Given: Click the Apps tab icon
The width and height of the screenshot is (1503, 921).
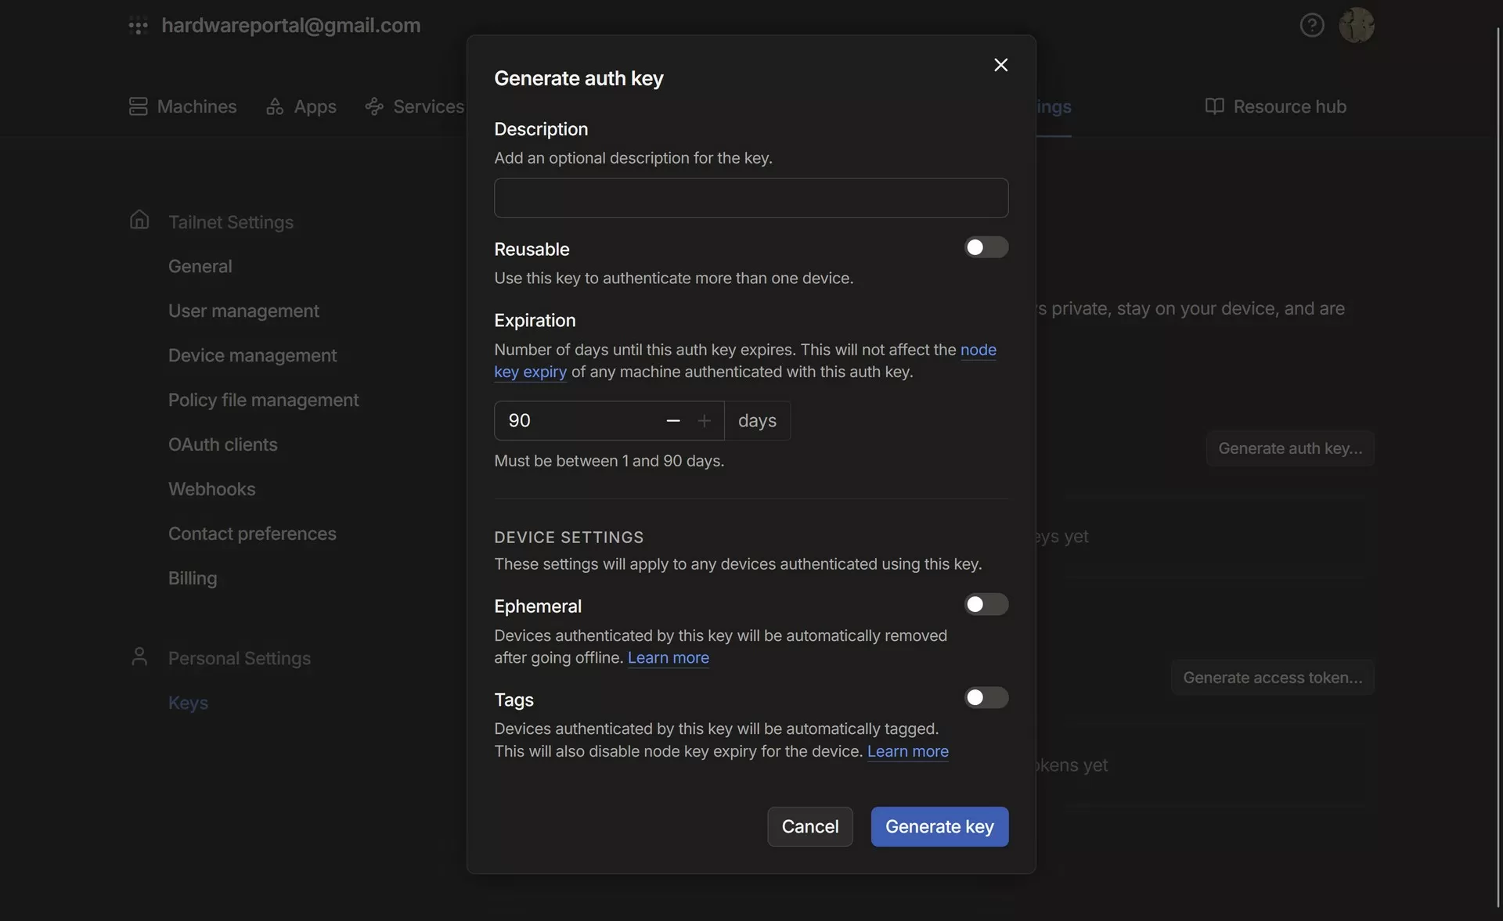Looking at the screenshot, I should 274,106.
